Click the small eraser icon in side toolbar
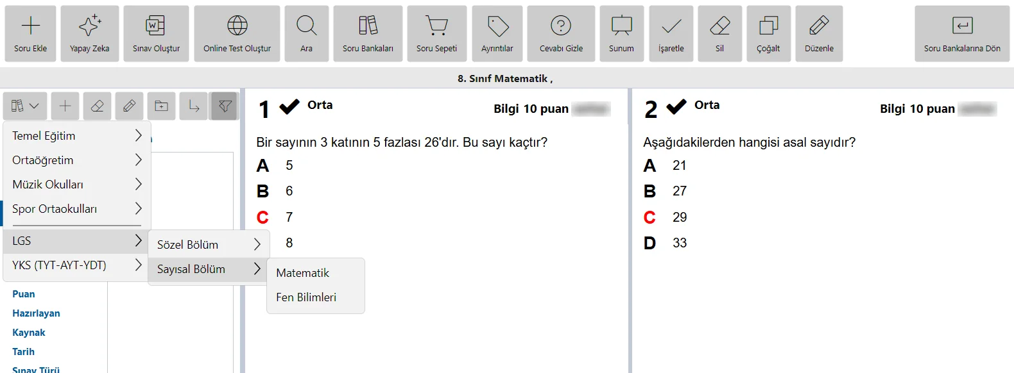Screen dimensions: 1014x373 point(97,106)
